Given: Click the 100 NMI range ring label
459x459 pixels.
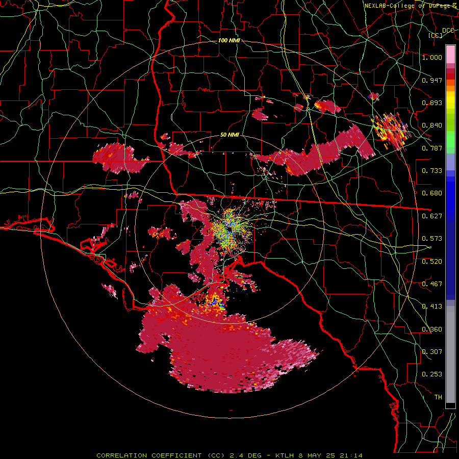Looking at the screenshot, I should pos(229,40).
